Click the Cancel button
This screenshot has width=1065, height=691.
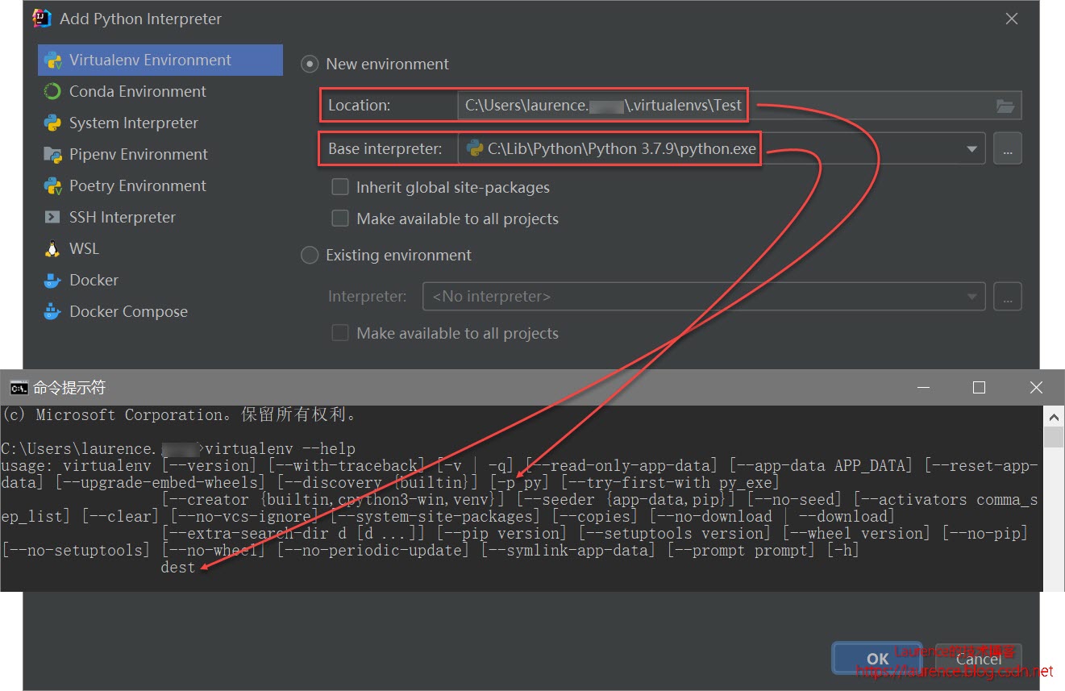977,659
